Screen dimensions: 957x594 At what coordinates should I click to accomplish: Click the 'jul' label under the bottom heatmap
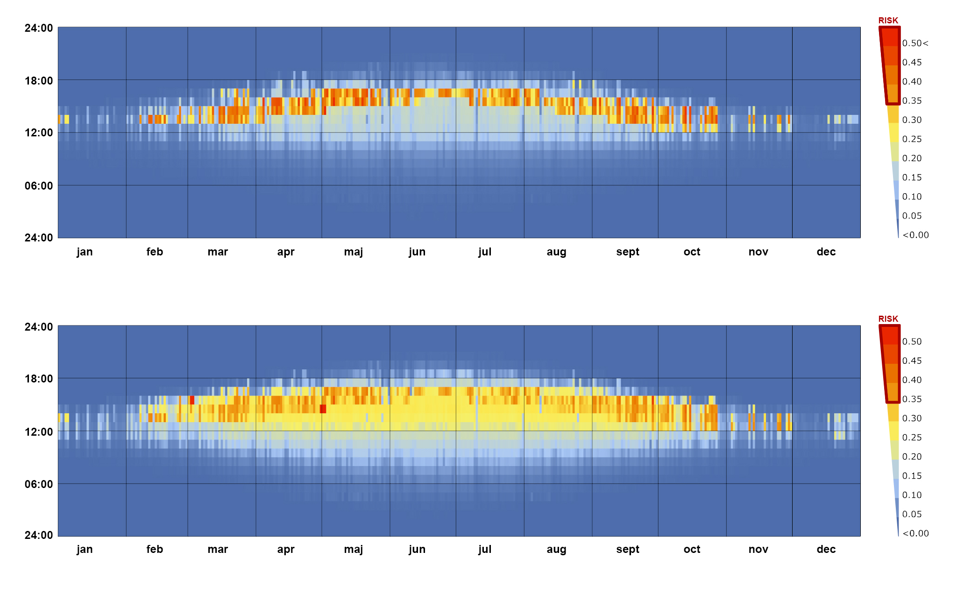[485, 549]
